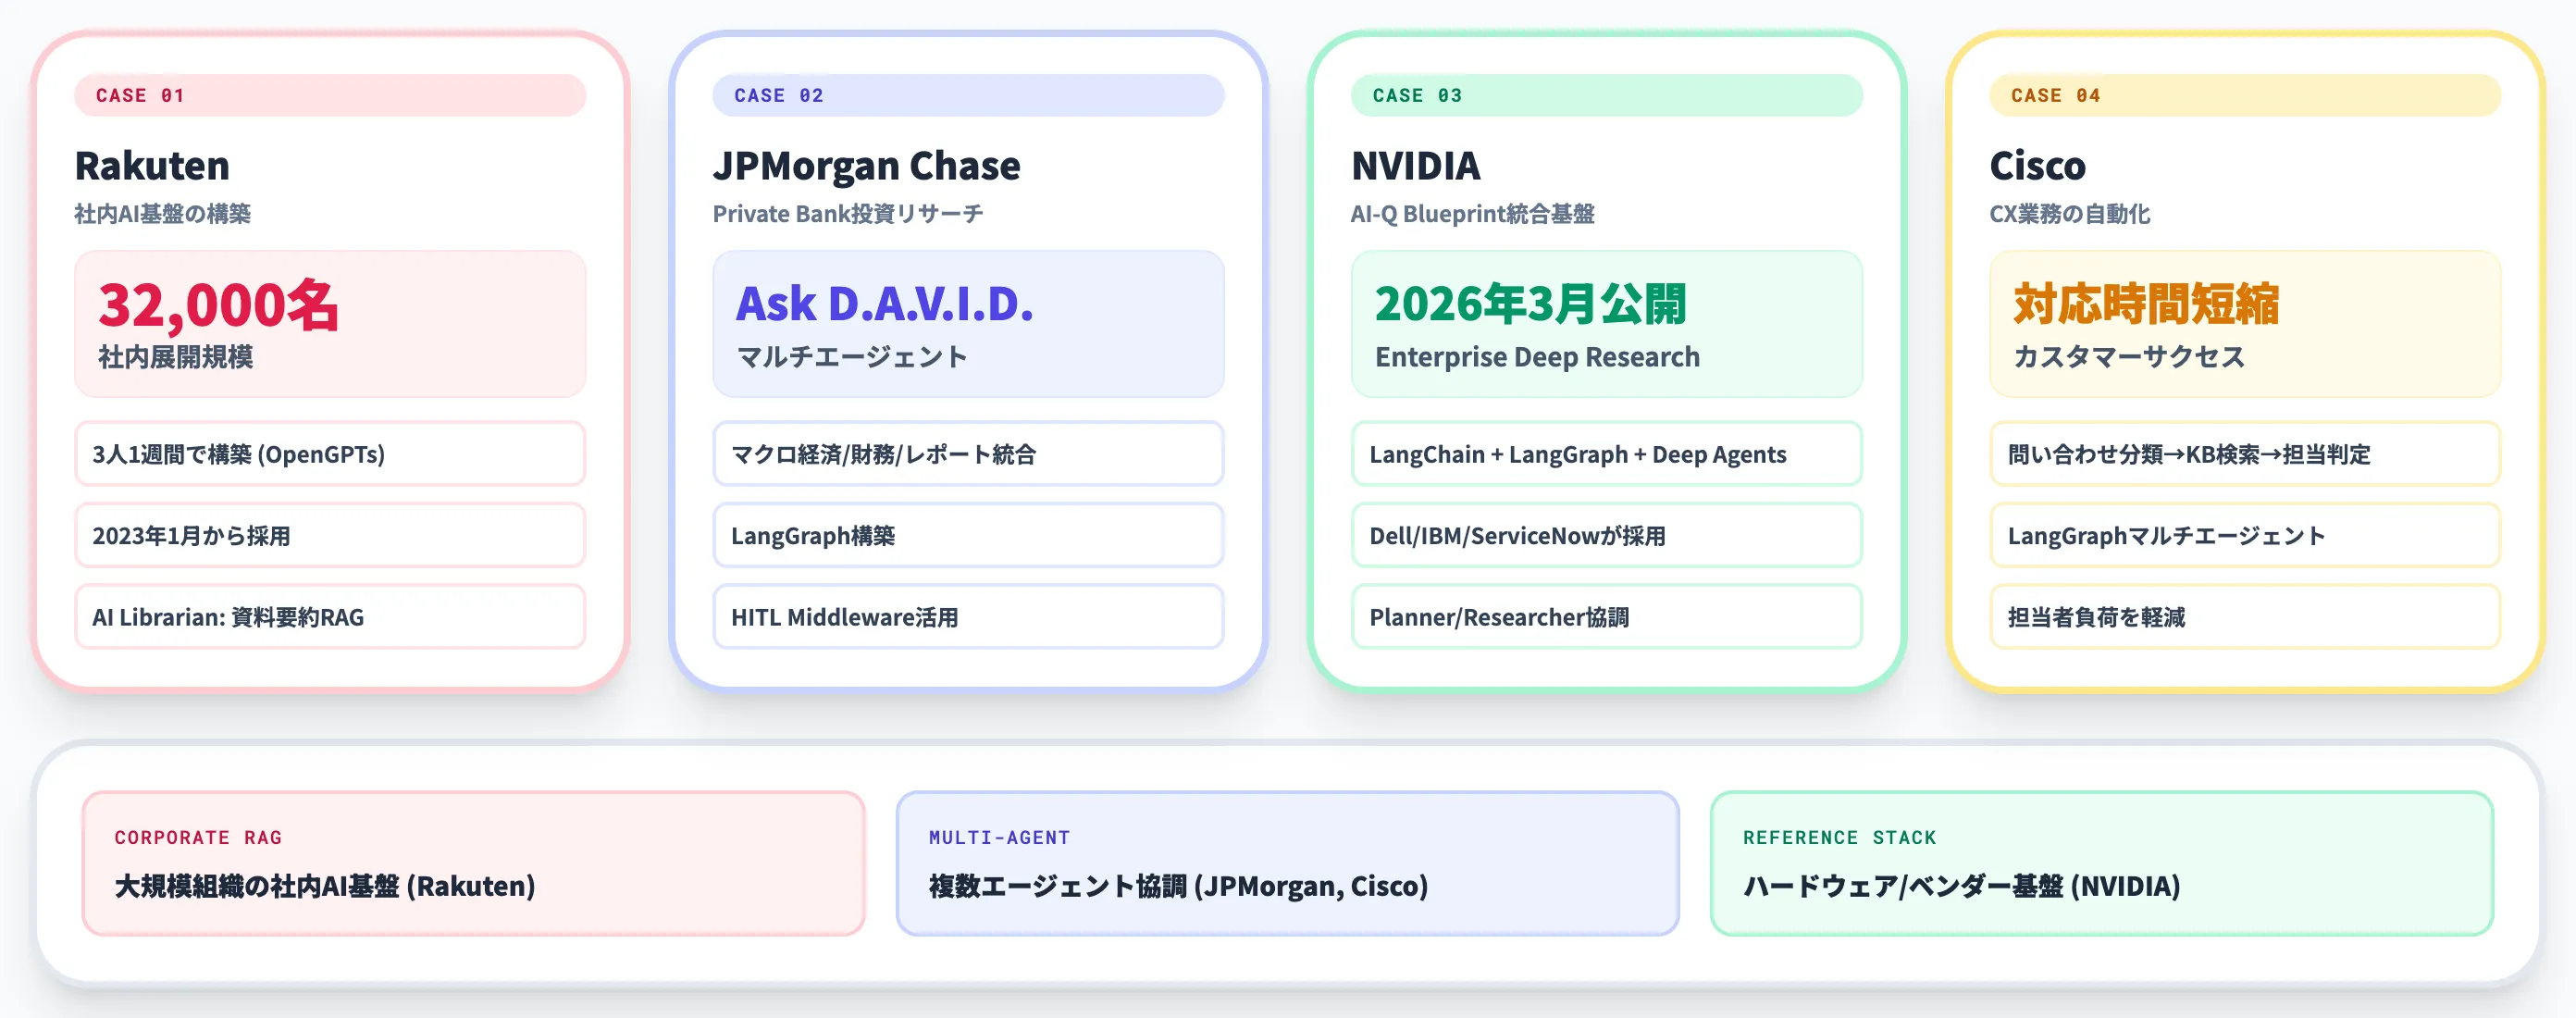2576x1018 pixels.
Task: Select the 担当者負荷を軽減 row
Action: [2245, 617]
